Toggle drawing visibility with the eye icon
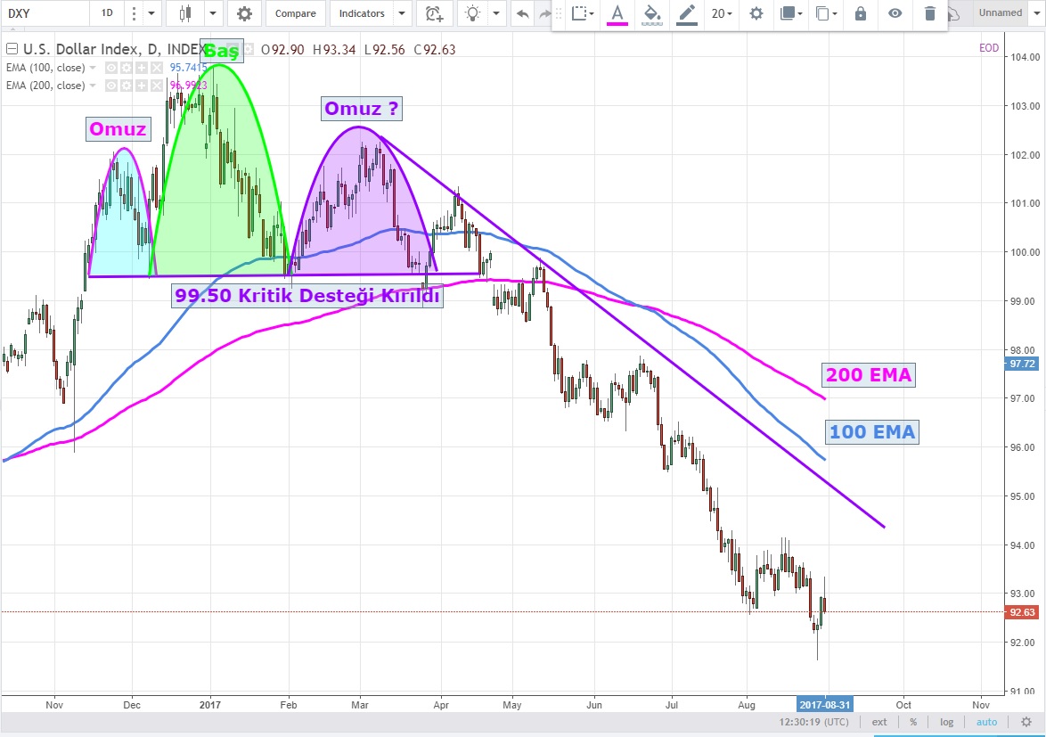 coord(895,13)
